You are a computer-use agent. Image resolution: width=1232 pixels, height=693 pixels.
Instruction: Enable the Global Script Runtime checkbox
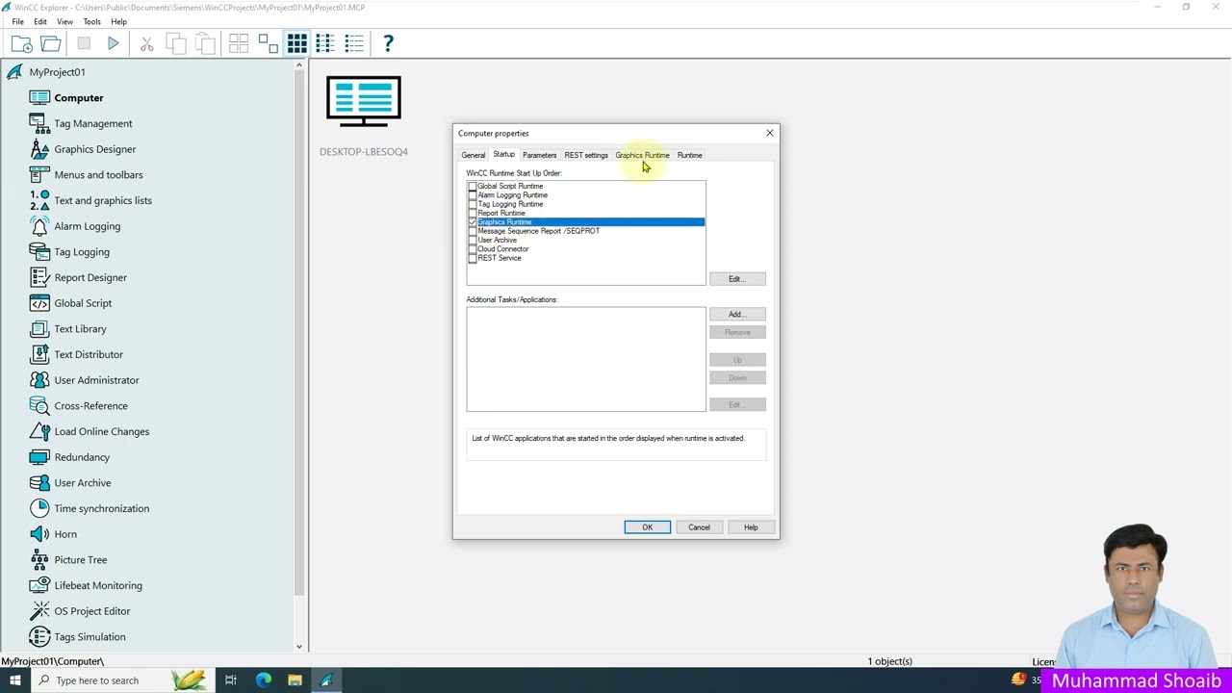coord(473,187)
